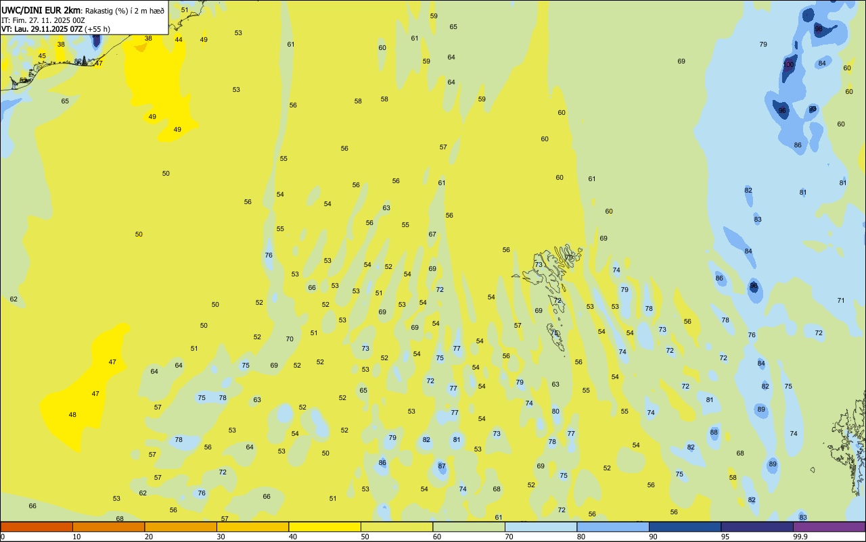Screen dimensions: 866x542
Task: Click the map value '87' in the blue spot
Action: coord(442,466)
